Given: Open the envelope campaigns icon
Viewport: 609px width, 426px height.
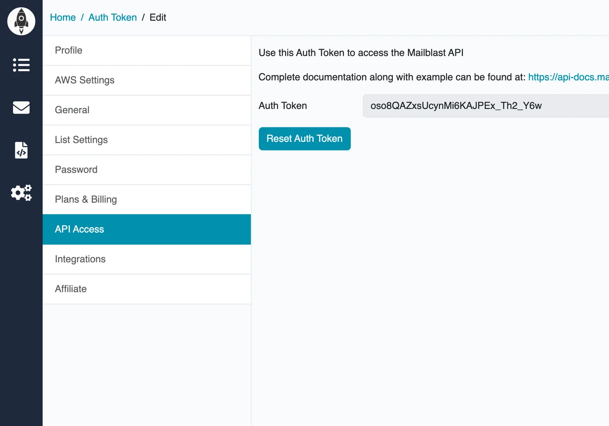Looking at the screenshot, I should (x=21, y=107).
